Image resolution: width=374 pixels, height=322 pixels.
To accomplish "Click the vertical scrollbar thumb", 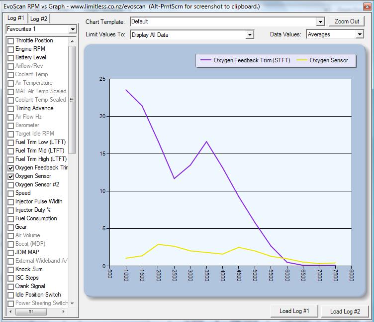I will (x=72, y=100).
